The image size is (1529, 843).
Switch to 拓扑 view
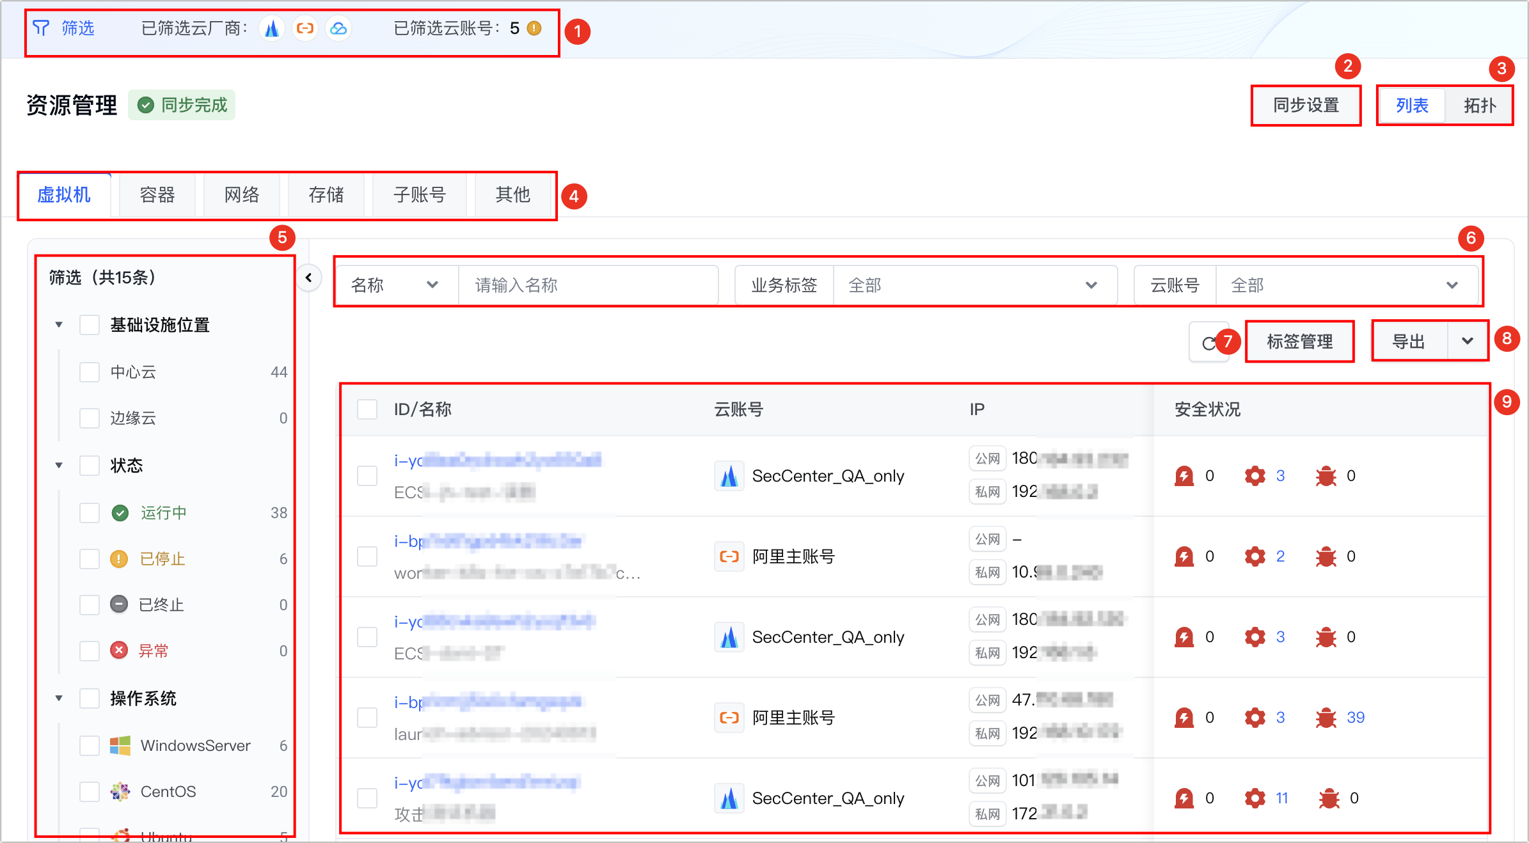pyautogui.click(x=1480, y=106)
